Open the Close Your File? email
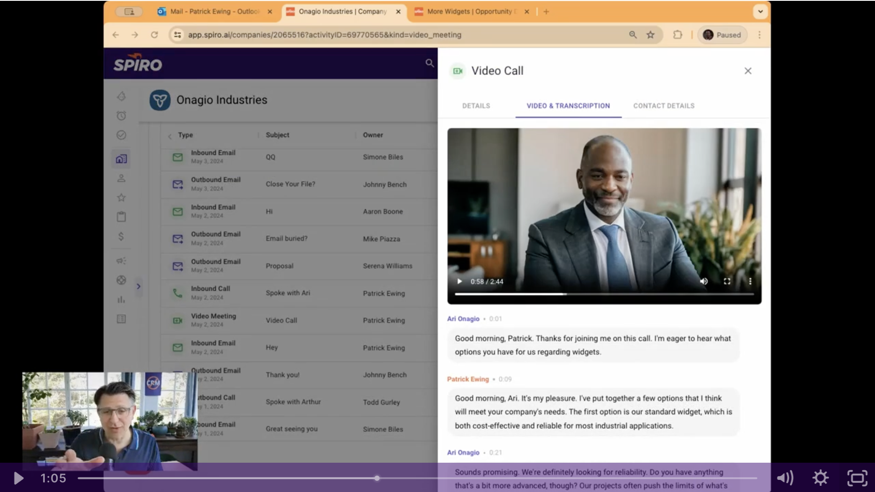This screenshot has width=875, height=492. pos(299,184)
